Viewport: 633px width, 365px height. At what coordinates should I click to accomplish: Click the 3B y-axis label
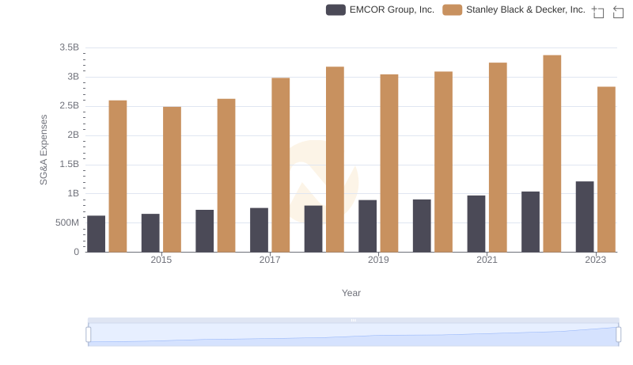pos(74,77)
